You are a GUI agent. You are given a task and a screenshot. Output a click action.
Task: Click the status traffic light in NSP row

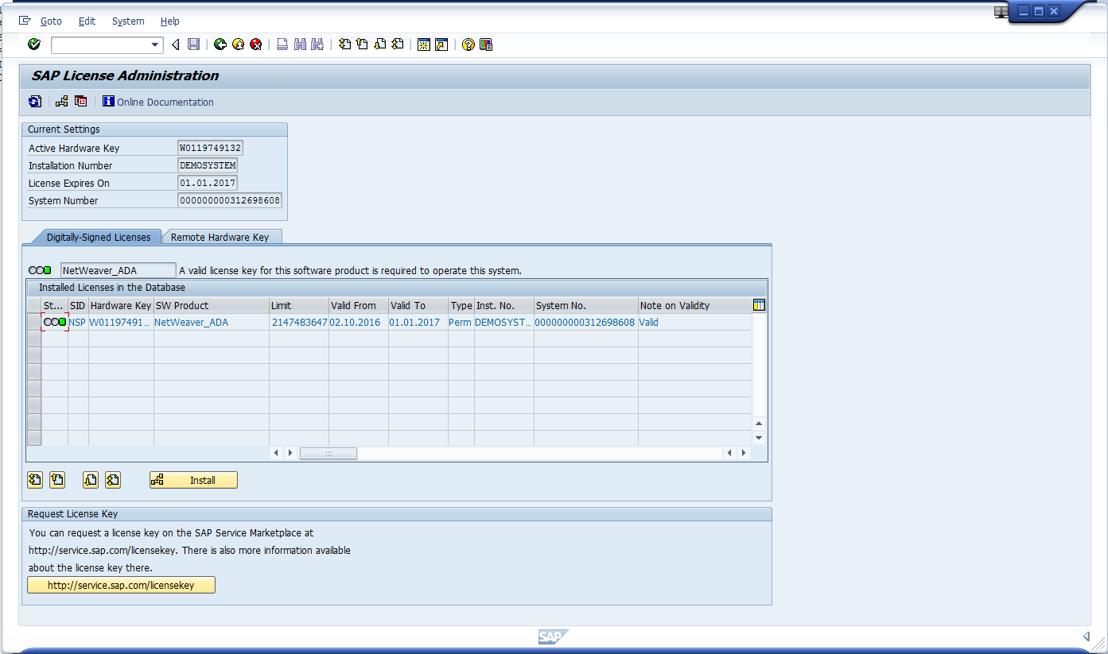click(55, 322)
